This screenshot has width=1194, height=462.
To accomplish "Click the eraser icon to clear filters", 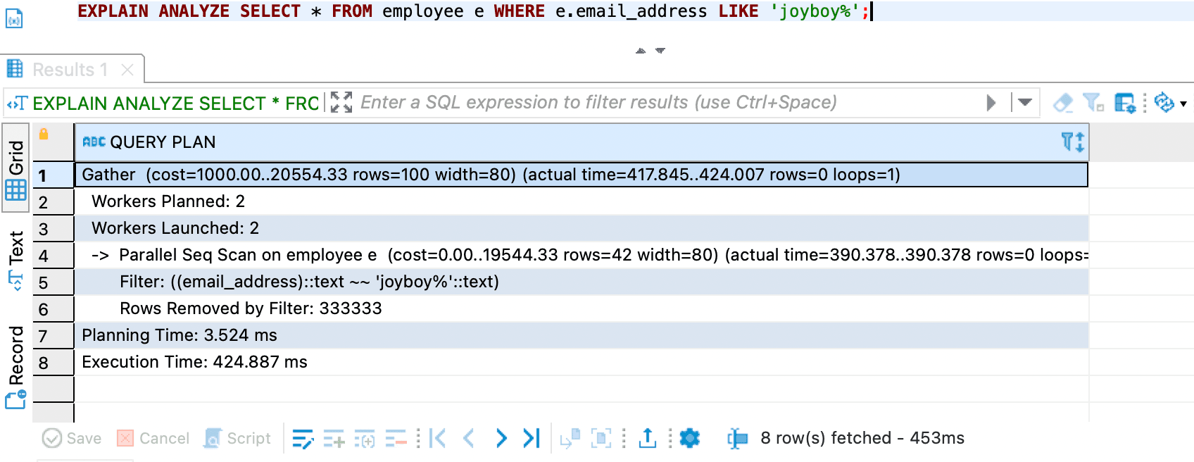I will coord(1062,103).
